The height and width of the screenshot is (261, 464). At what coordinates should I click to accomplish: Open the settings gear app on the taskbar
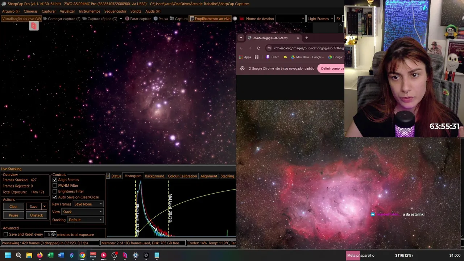click(136, 255)
